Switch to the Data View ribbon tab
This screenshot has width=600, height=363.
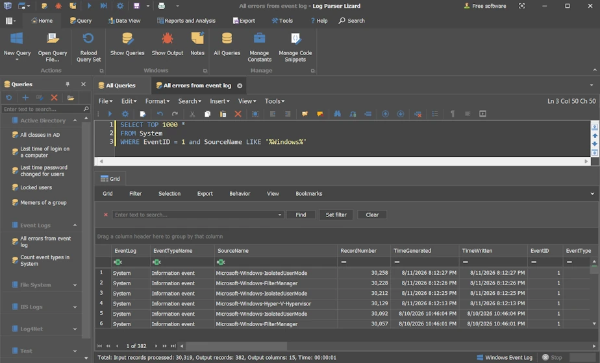(x=125, y=21)
